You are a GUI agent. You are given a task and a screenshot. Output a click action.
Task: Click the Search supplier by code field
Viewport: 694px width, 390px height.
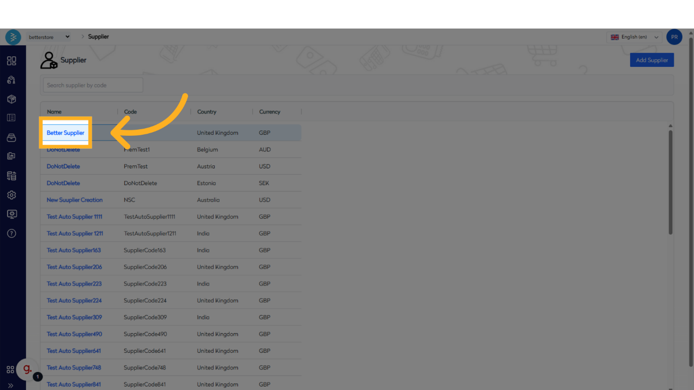(93, 85)
